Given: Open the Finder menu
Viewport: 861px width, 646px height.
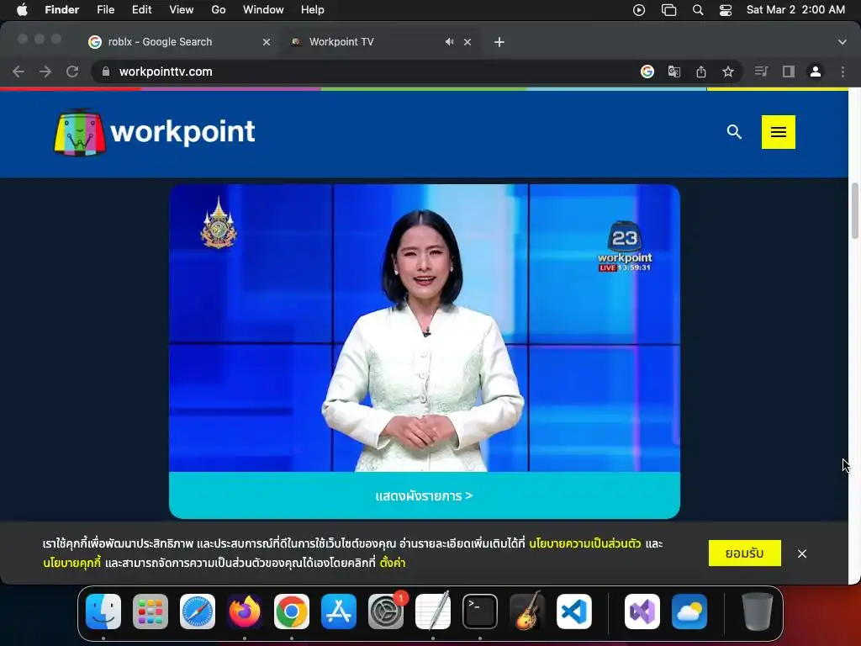Looking at the screenshot, I should click(x=61, y=10).
